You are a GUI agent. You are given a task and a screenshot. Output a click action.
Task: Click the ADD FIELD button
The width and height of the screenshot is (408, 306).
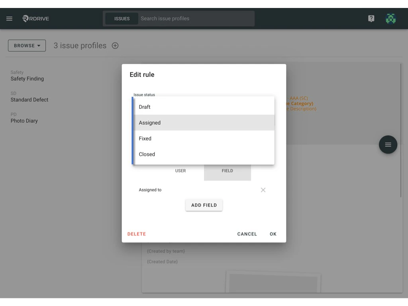pos(204,205)
